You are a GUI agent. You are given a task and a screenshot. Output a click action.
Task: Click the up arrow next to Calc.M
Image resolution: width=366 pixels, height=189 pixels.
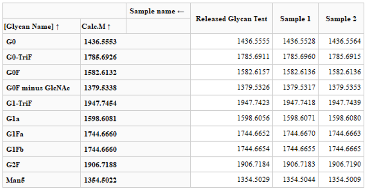pyautogui.click(x=109, y=27)
